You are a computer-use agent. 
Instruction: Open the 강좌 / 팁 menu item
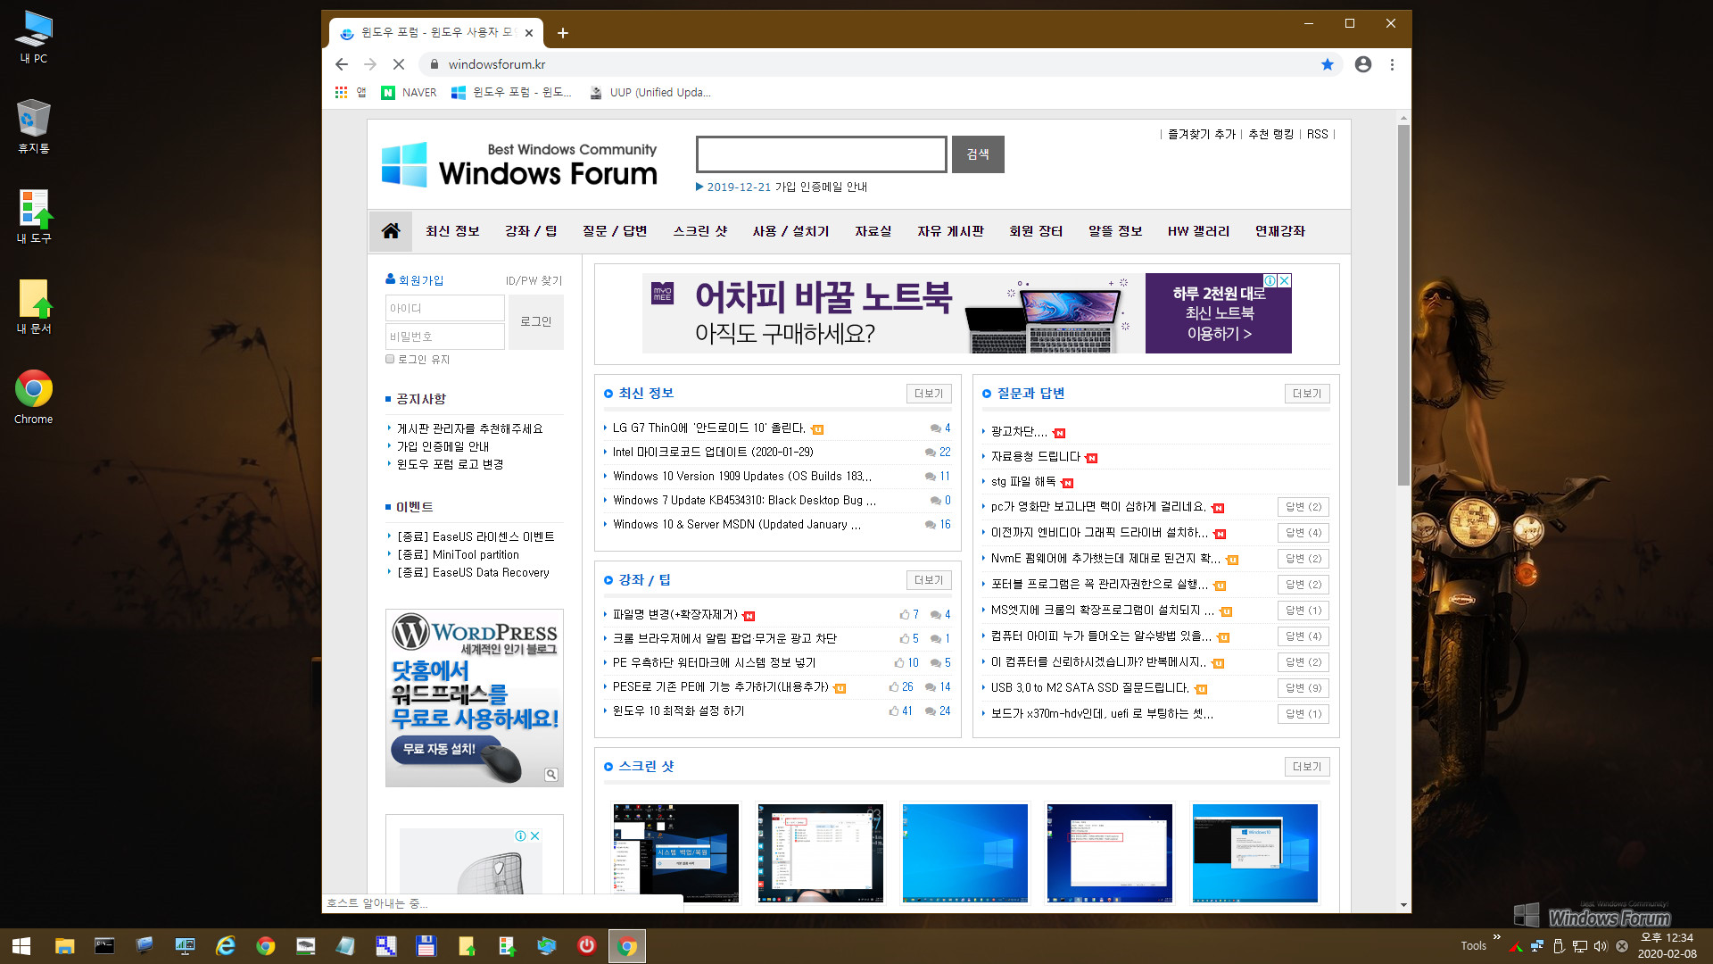[x=531, y=231]
